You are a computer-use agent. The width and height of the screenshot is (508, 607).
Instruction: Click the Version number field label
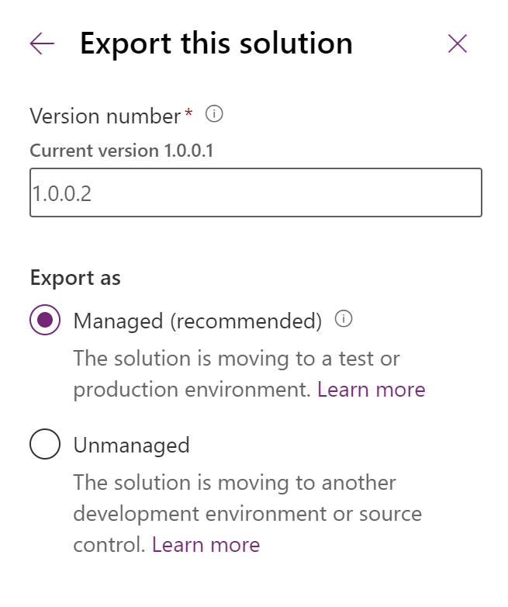point(105,116)
